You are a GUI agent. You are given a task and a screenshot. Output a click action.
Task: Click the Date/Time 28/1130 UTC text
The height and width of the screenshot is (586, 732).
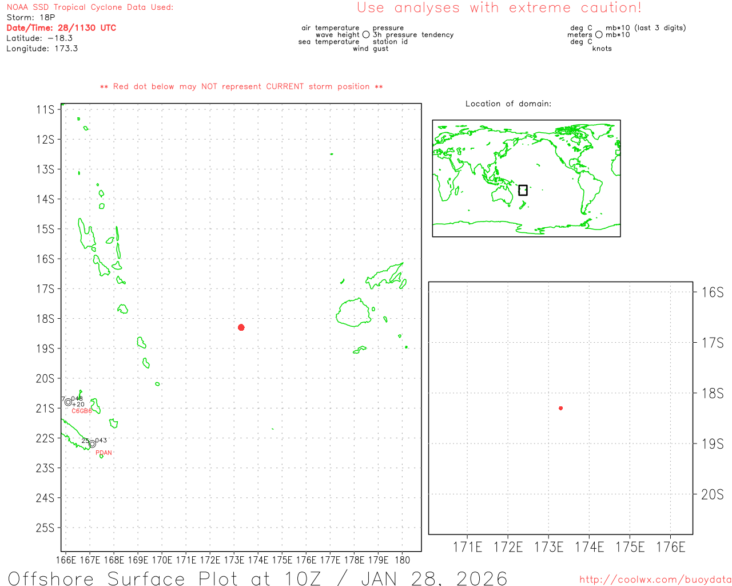click(x=61, y=27)
